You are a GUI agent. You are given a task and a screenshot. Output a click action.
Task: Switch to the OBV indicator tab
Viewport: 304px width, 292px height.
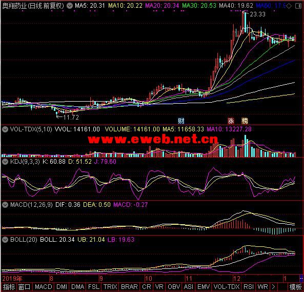coord(173,287)
